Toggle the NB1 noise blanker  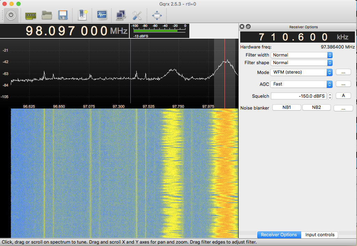click(x=286, y=108)
